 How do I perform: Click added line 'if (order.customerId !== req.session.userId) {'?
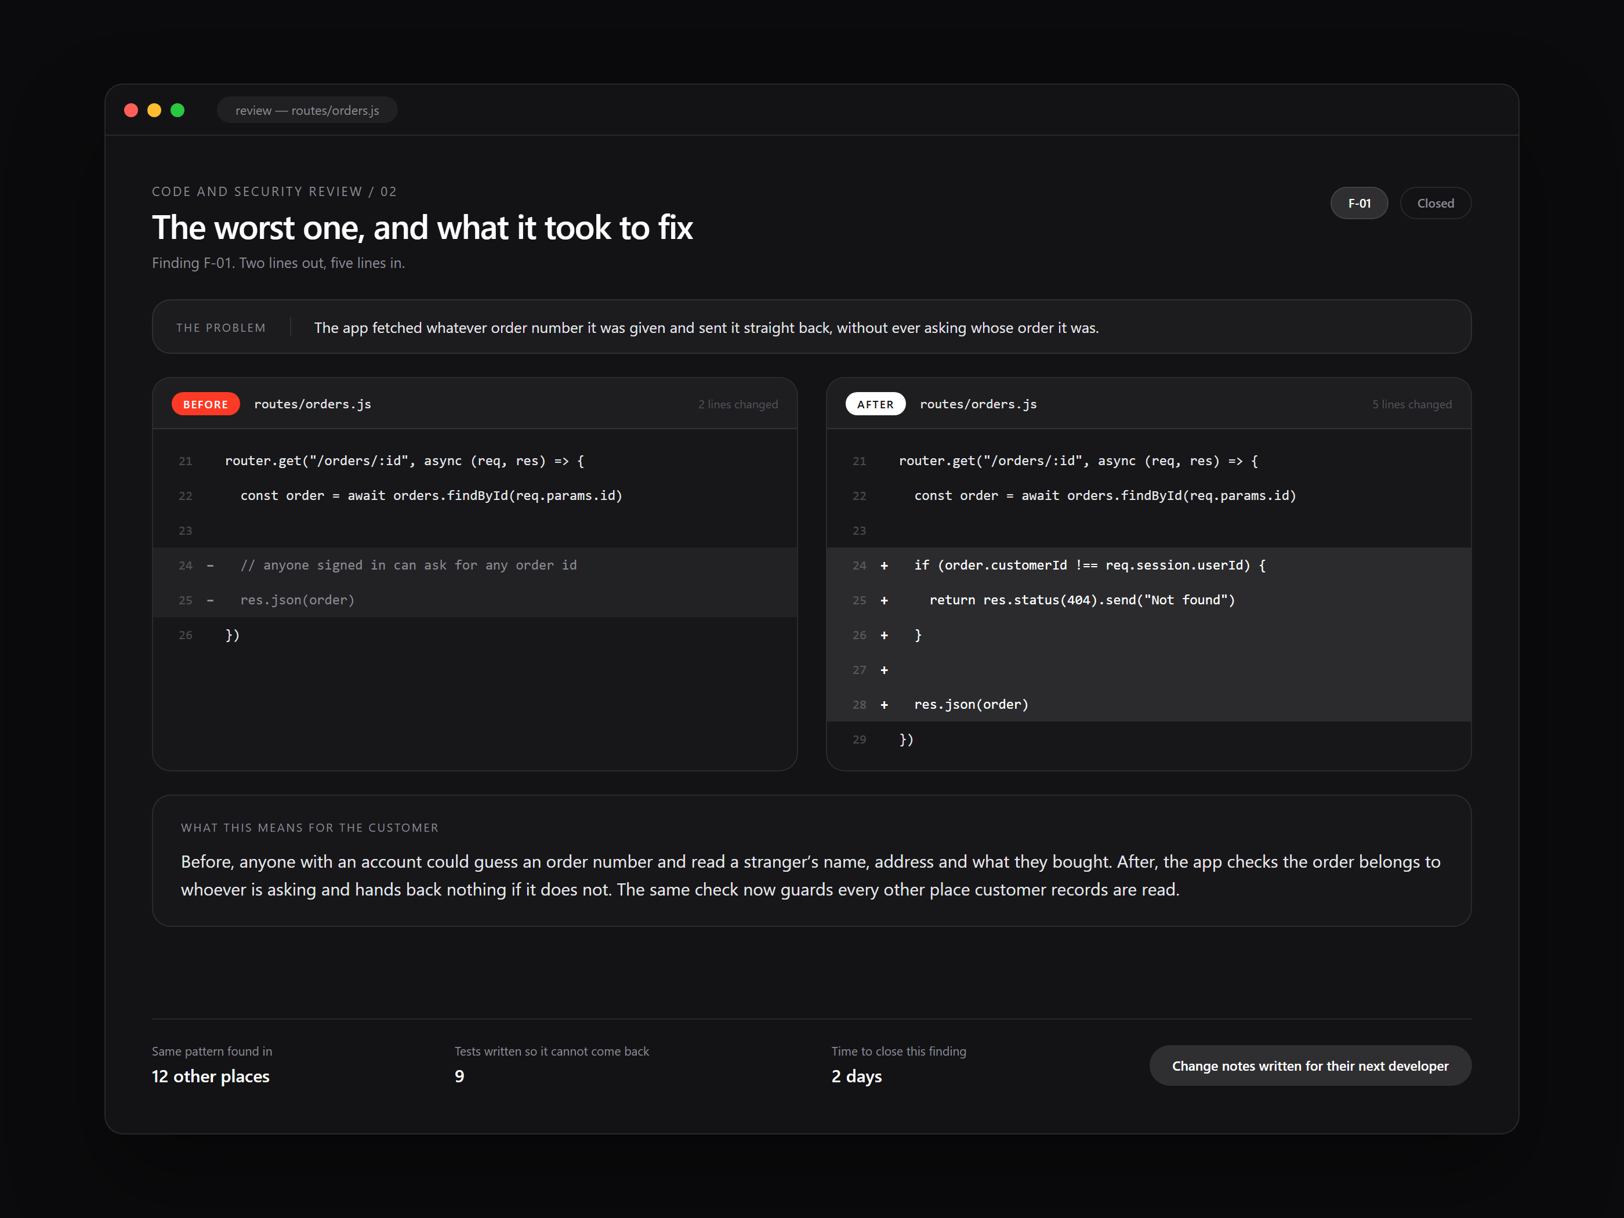point(1090,564)
